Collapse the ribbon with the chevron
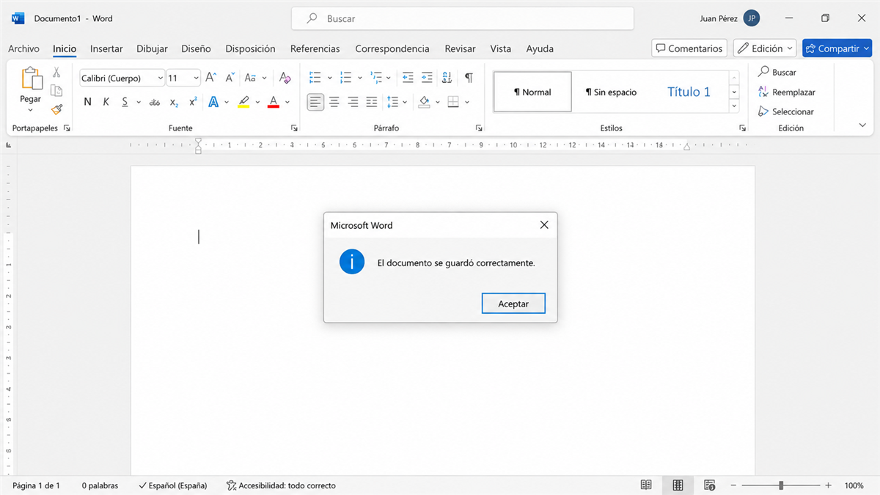 click(x=862, y=125)
